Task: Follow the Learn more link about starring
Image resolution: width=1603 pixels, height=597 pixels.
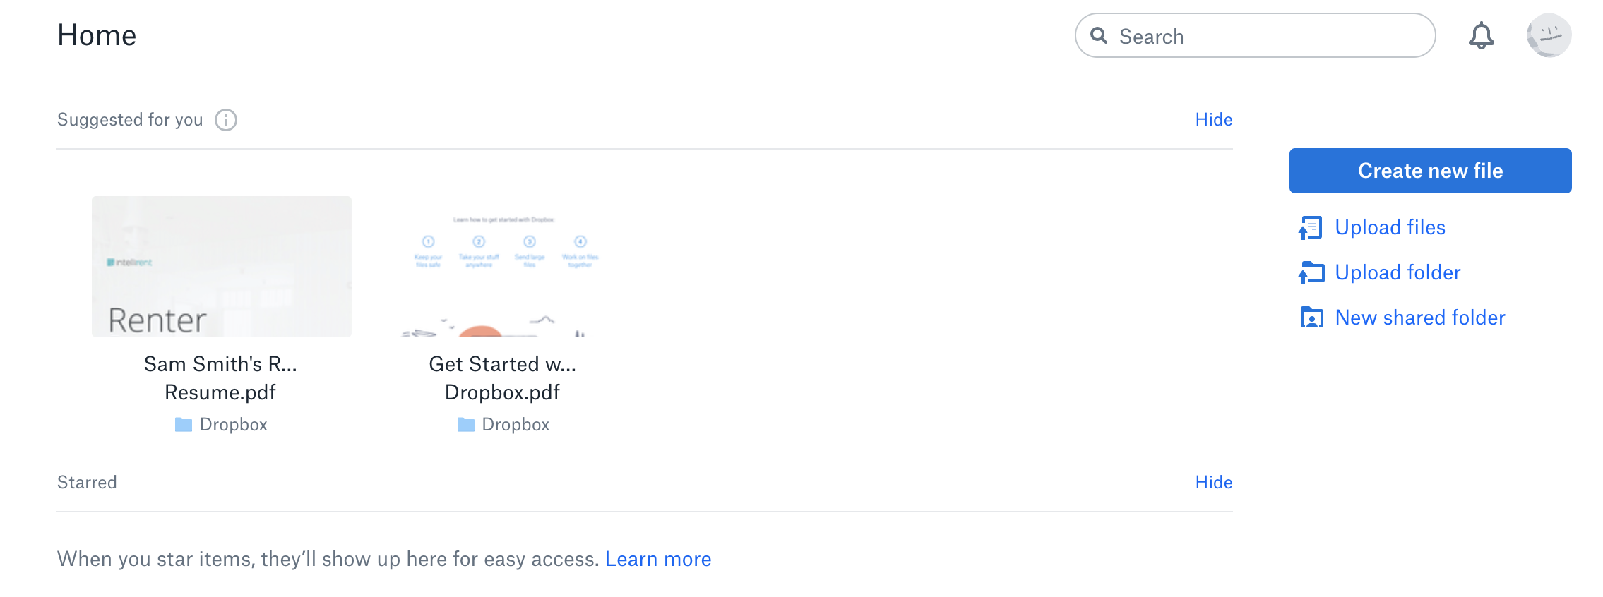Action: (657, 560)
